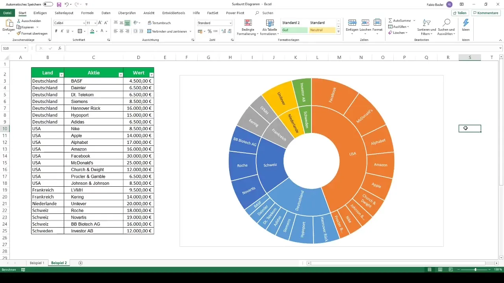Image resolution: width=504 pixels, height=283 pixels.
Task: Click the Zellen Einfügen icon
Action: (x=352, y=22)
